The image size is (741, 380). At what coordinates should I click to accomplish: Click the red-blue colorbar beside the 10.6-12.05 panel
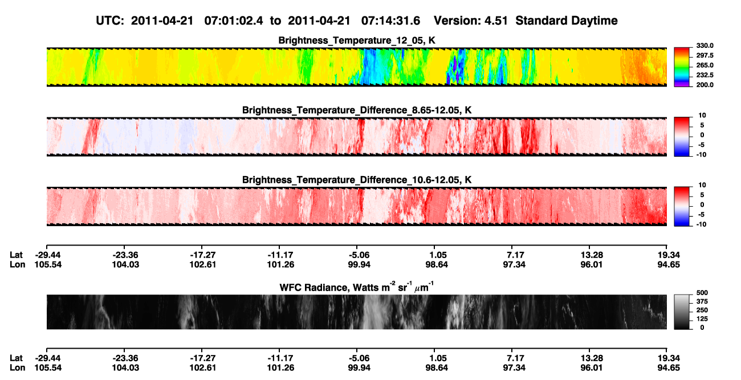pyautogui.click(x=682, y=206)
